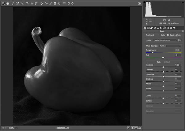
Task: Select the Adjustment Brush tool
Action: (x=51, y=3)
